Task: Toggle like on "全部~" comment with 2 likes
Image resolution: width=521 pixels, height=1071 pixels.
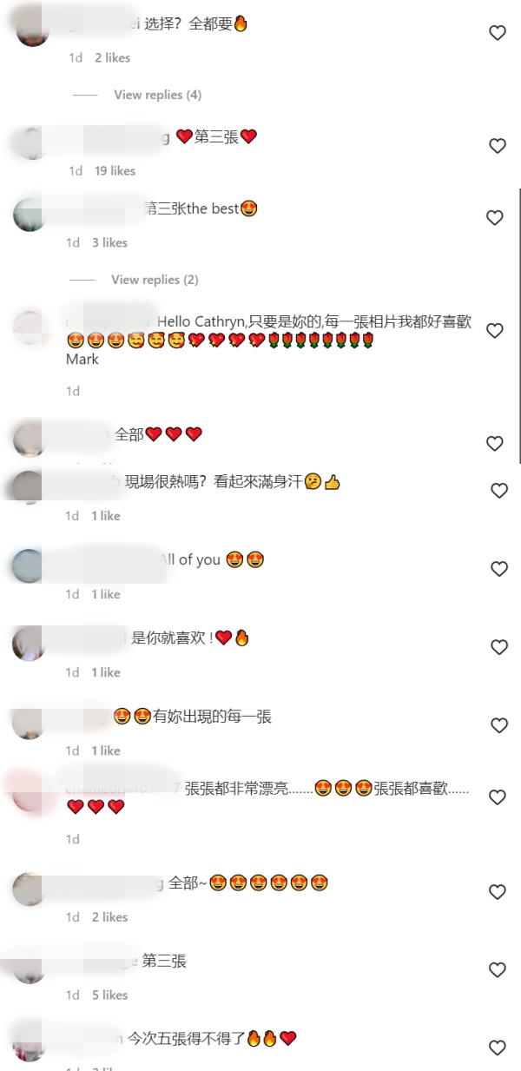Action: tap(498, 892)
